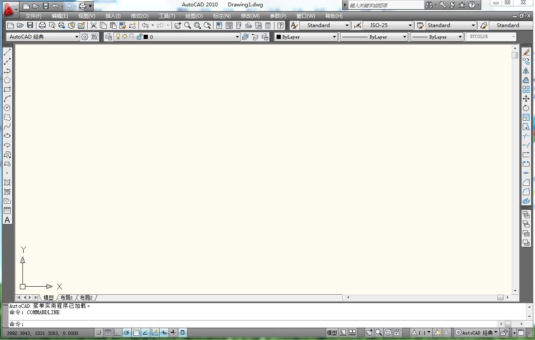This screenshot has height=340, width=535.
Task: Select the Ellipse tool
Action: (7, 136)
